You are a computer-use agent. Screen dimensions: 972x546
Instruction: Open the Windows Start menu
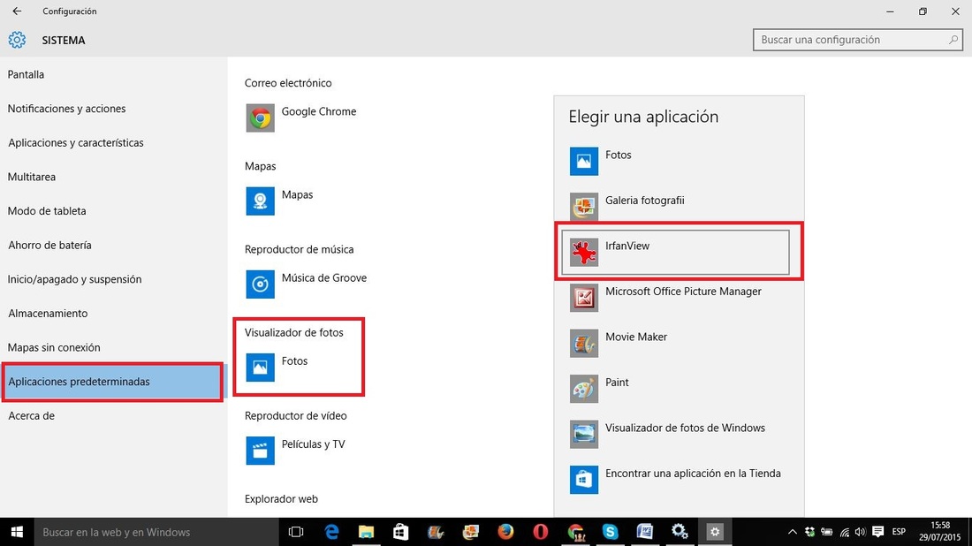click(17, 532)
